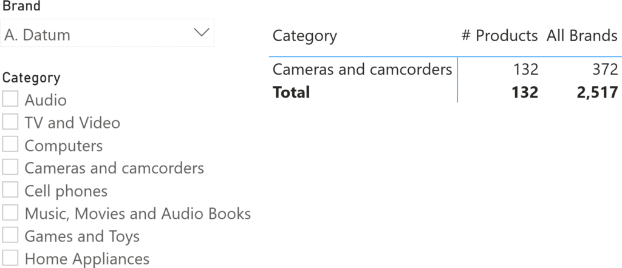Click the Category slicer heading

(x=32, y=78)
